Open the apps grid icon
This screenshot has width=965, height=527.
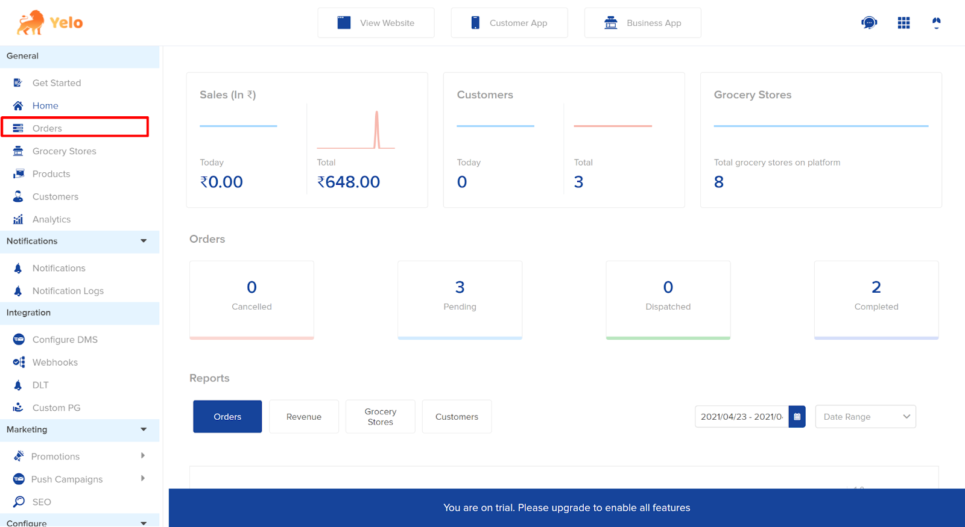click(903, 23)
